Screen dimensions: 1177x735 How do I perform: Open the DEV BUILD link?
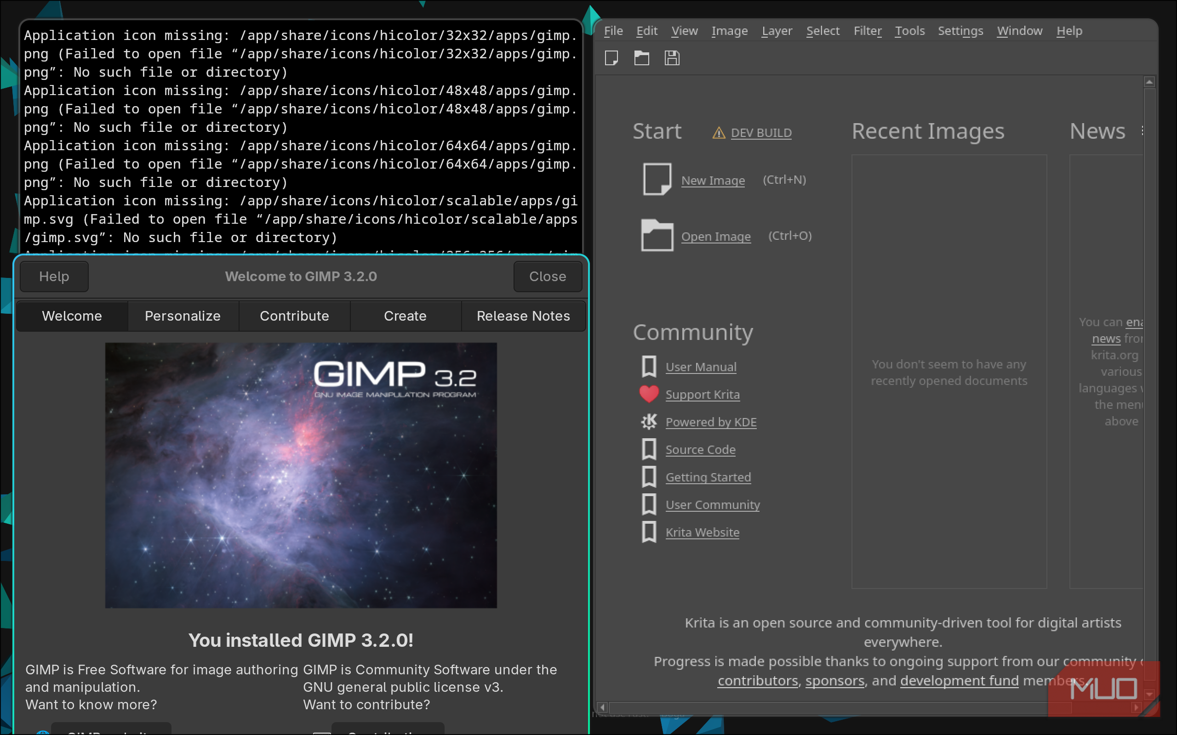[x=761, y=133]
